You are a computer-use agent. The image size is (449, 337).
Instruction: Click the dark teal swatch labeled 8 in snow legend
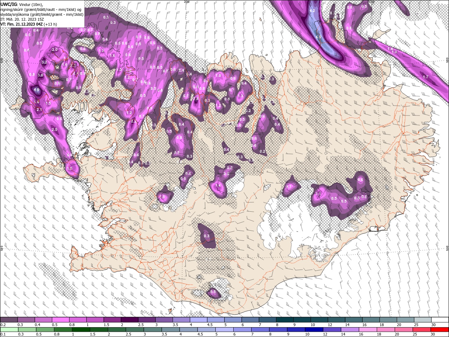pos(284,320)
